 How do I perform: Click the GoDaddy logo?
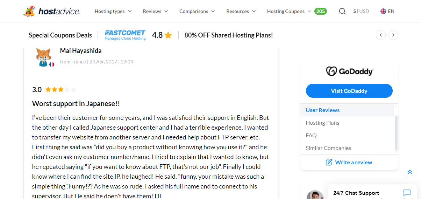tap(349, 71)
